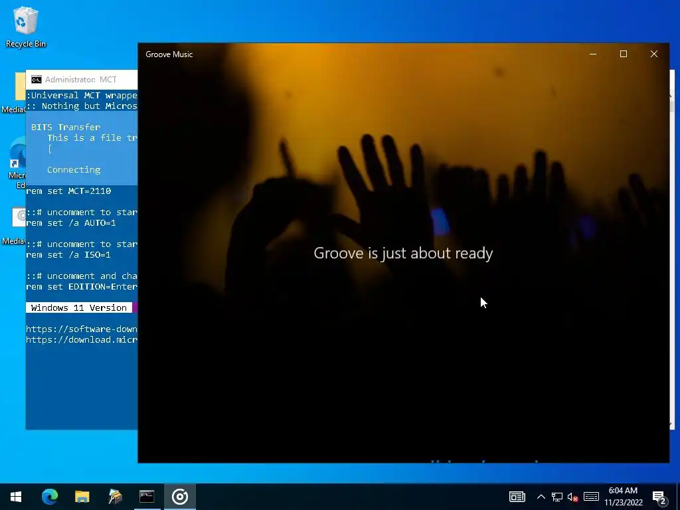
Task: Open the touch keyboard tray icon
Action: click(x=591, y=497)
